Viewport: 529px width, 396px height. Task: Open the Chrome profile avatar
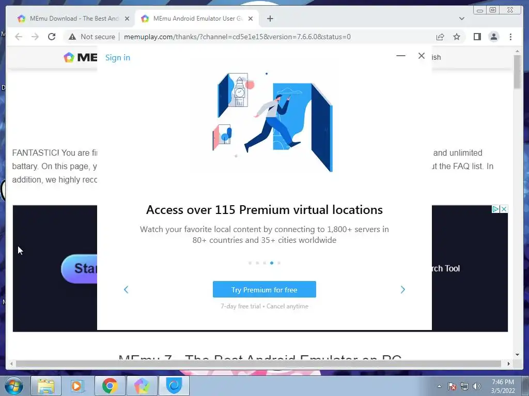pyautogui.click(x=493, y=37)
